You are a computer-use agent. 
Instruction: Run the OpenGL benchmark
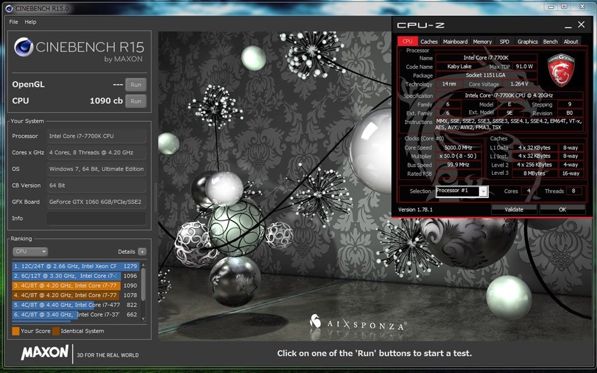click(x=136, y=85)
